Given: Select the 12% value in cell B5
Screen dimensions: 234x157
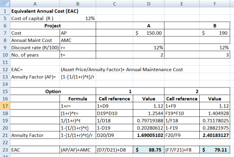Looking at the screenshot, I should click(x=78, y=18).
